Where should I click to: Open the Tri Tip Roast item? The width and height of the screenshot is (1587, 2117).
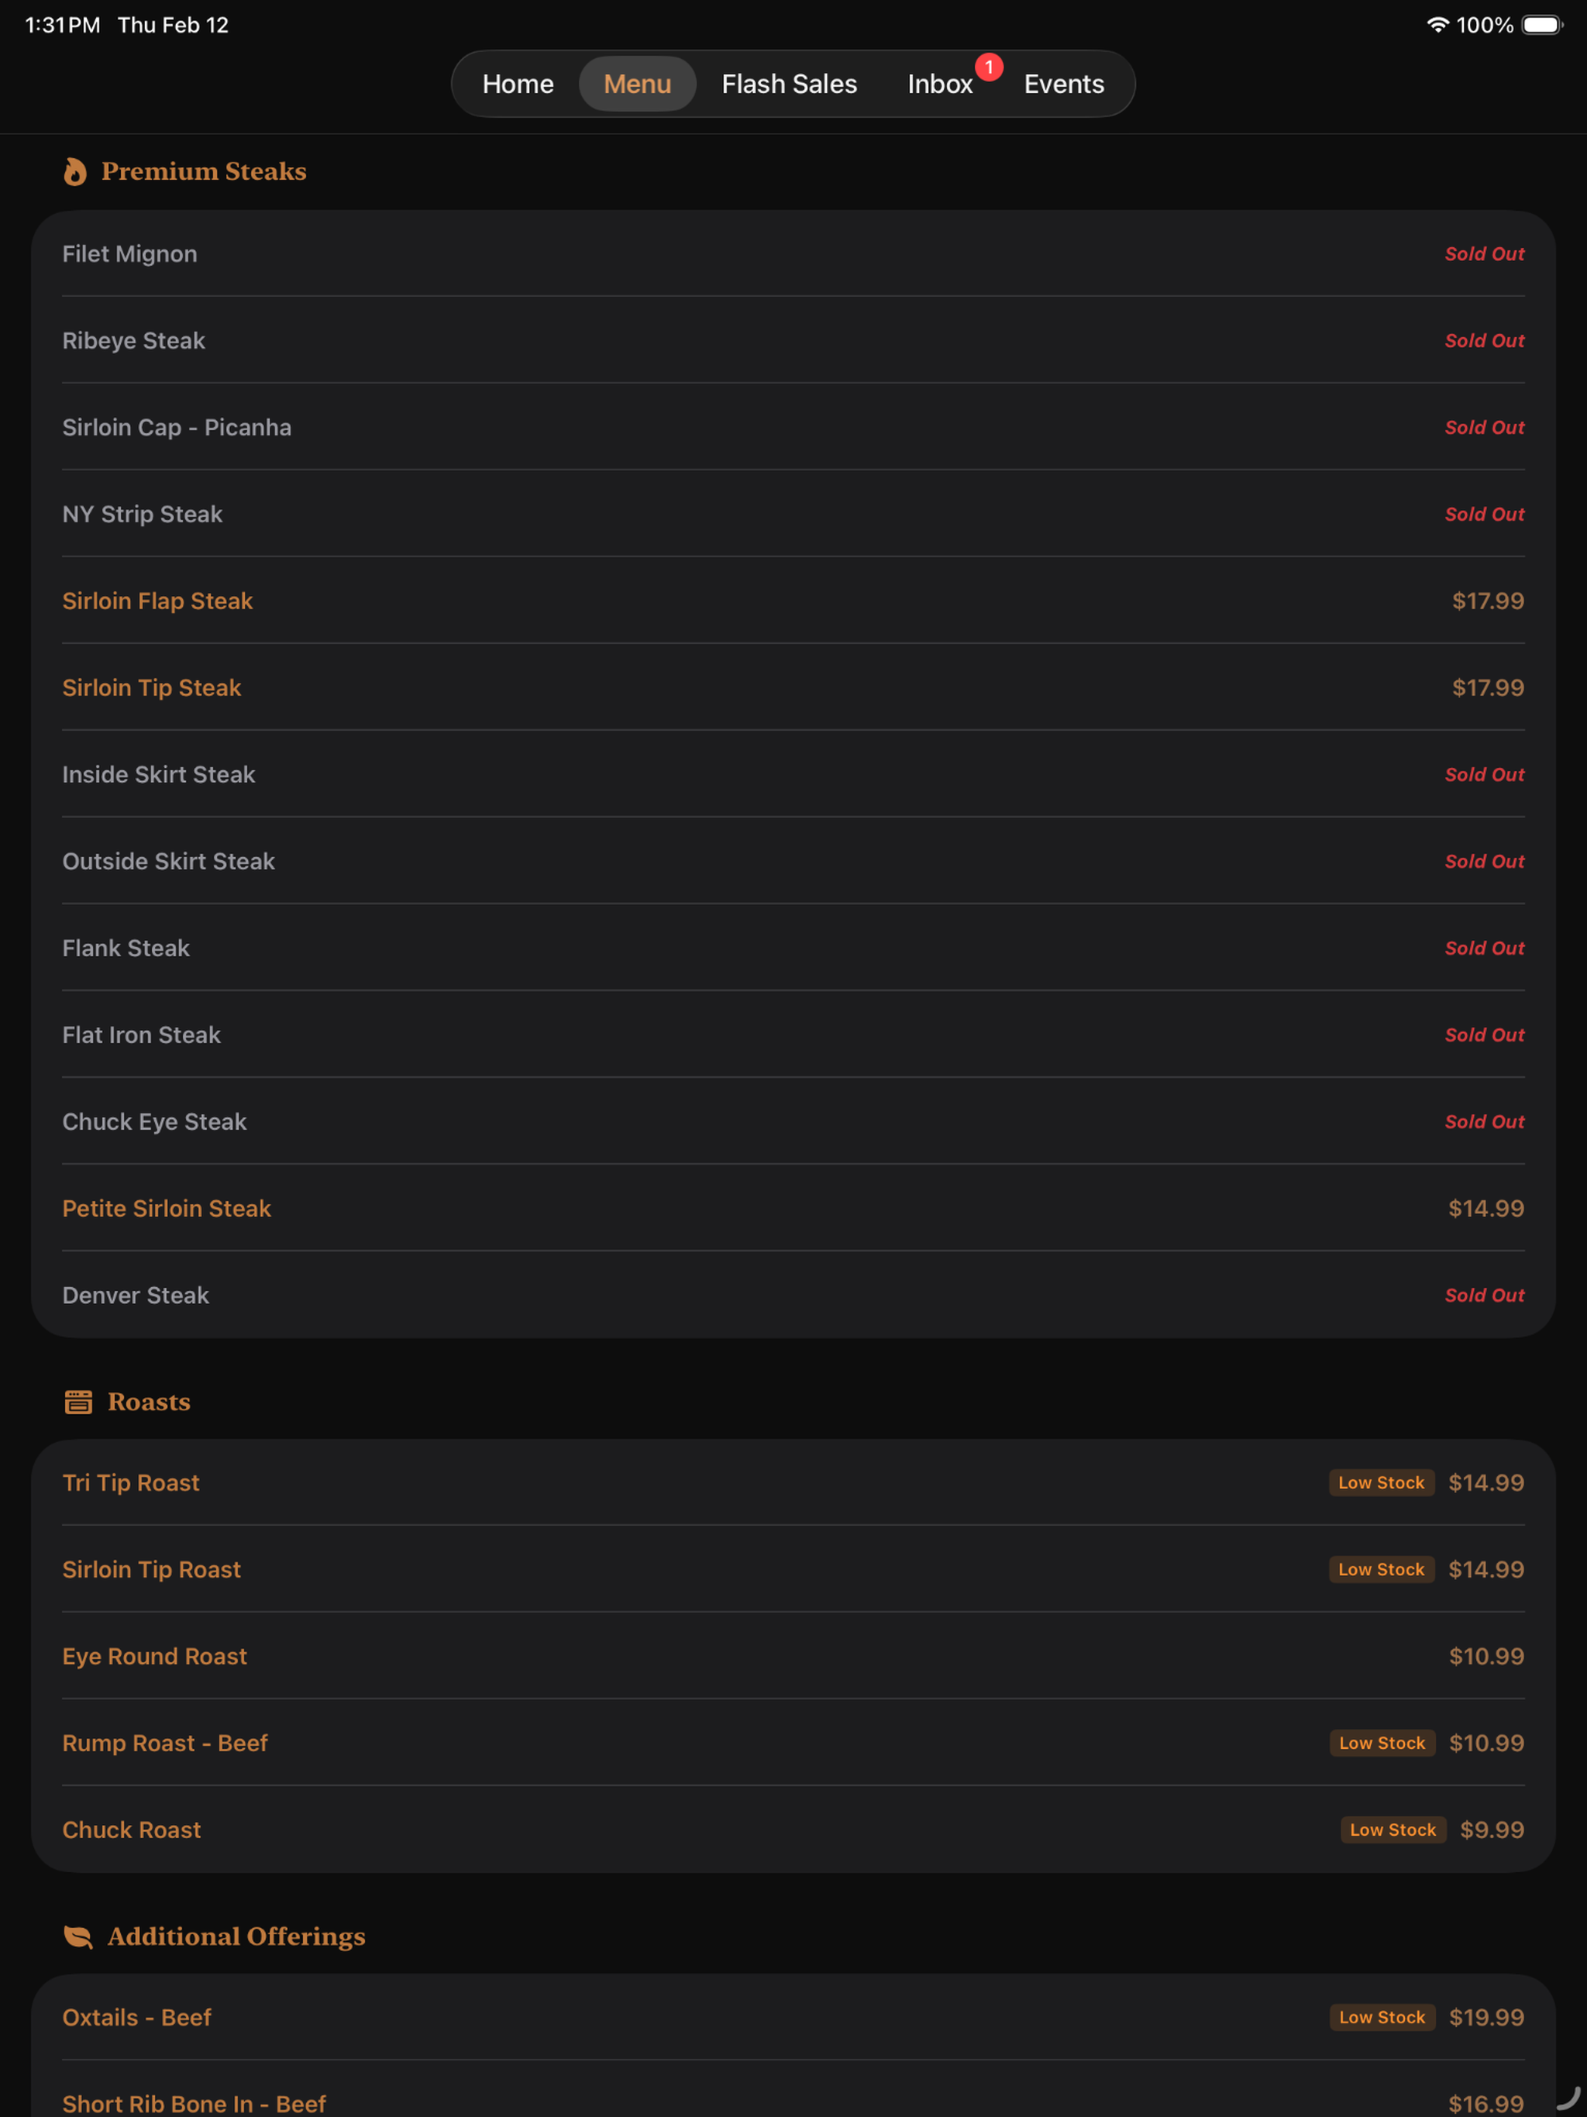[793, 1482]
